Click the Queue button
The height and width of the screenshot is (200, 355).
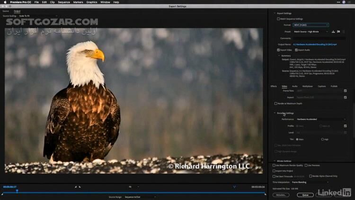(305, 195)
